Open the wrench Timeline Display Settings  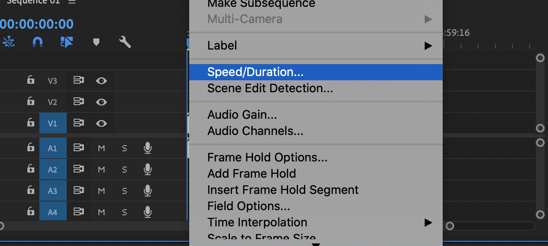(125, 42)
